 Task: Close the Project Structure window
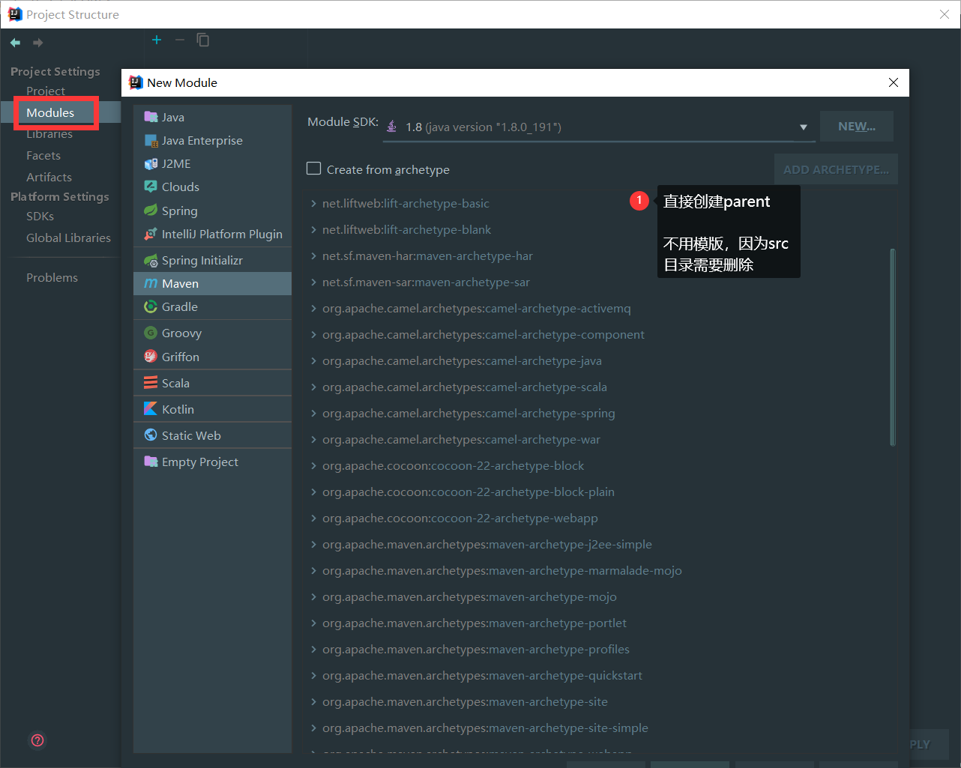[945, 14]
